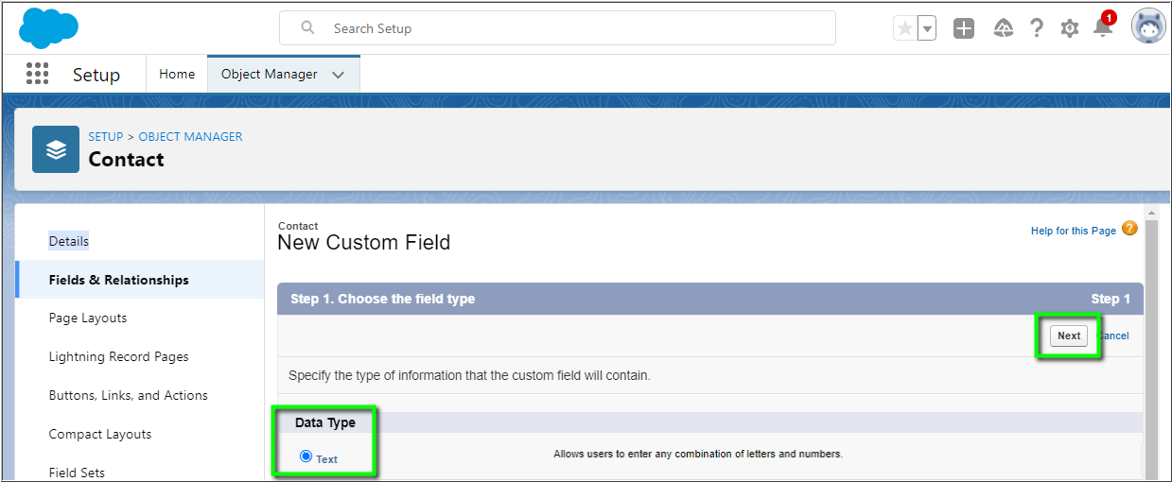Image resolution: width=1172 pixels, height=482 pixels.
Task: Click the Salesforce cloud logo
Action: (x=48, y=27)
